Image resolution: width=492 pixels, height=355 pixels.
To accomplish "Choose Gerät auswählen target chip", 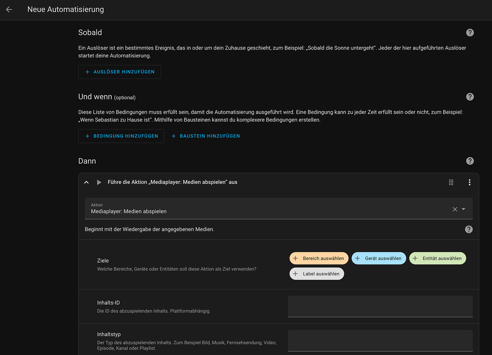I will [379, 258].
